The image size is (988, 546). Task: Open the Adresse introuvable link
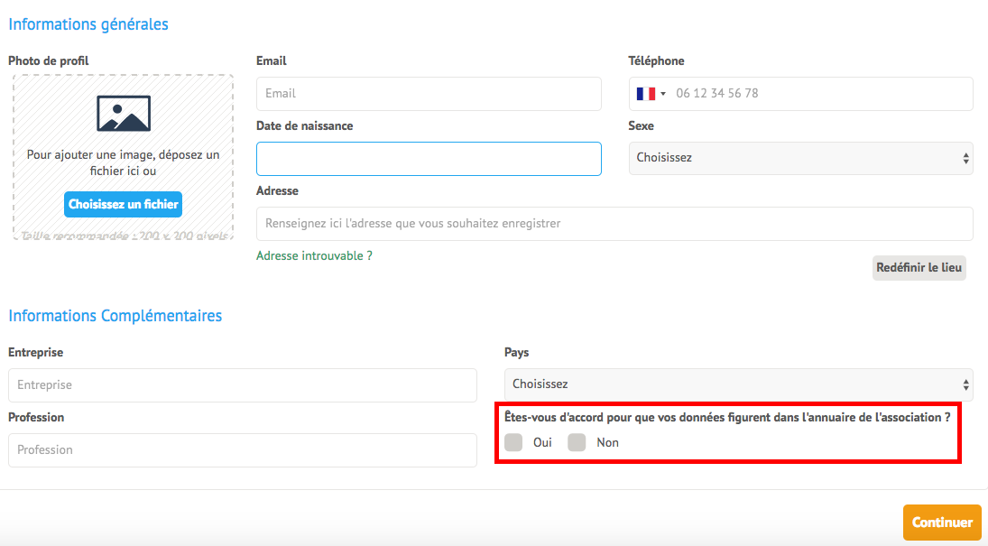point(314,255)
